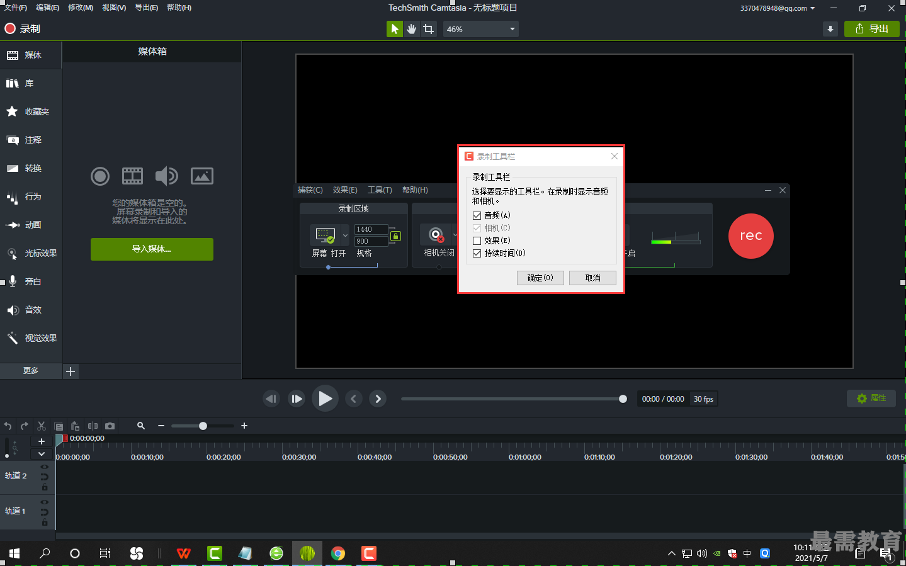Open the 媒体 (Media) sidebar tab
This screenshot has height=566, width=906.
click(x=31, y=55)
